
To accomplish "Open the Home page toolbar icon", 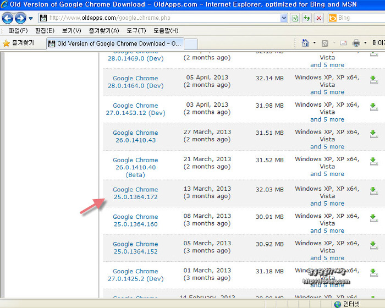I will (x=305, y=43).
